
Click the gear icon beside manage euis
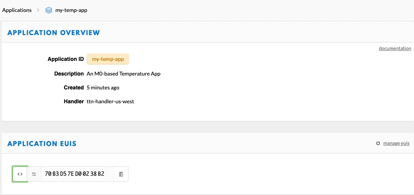click(x=378, y=143)
